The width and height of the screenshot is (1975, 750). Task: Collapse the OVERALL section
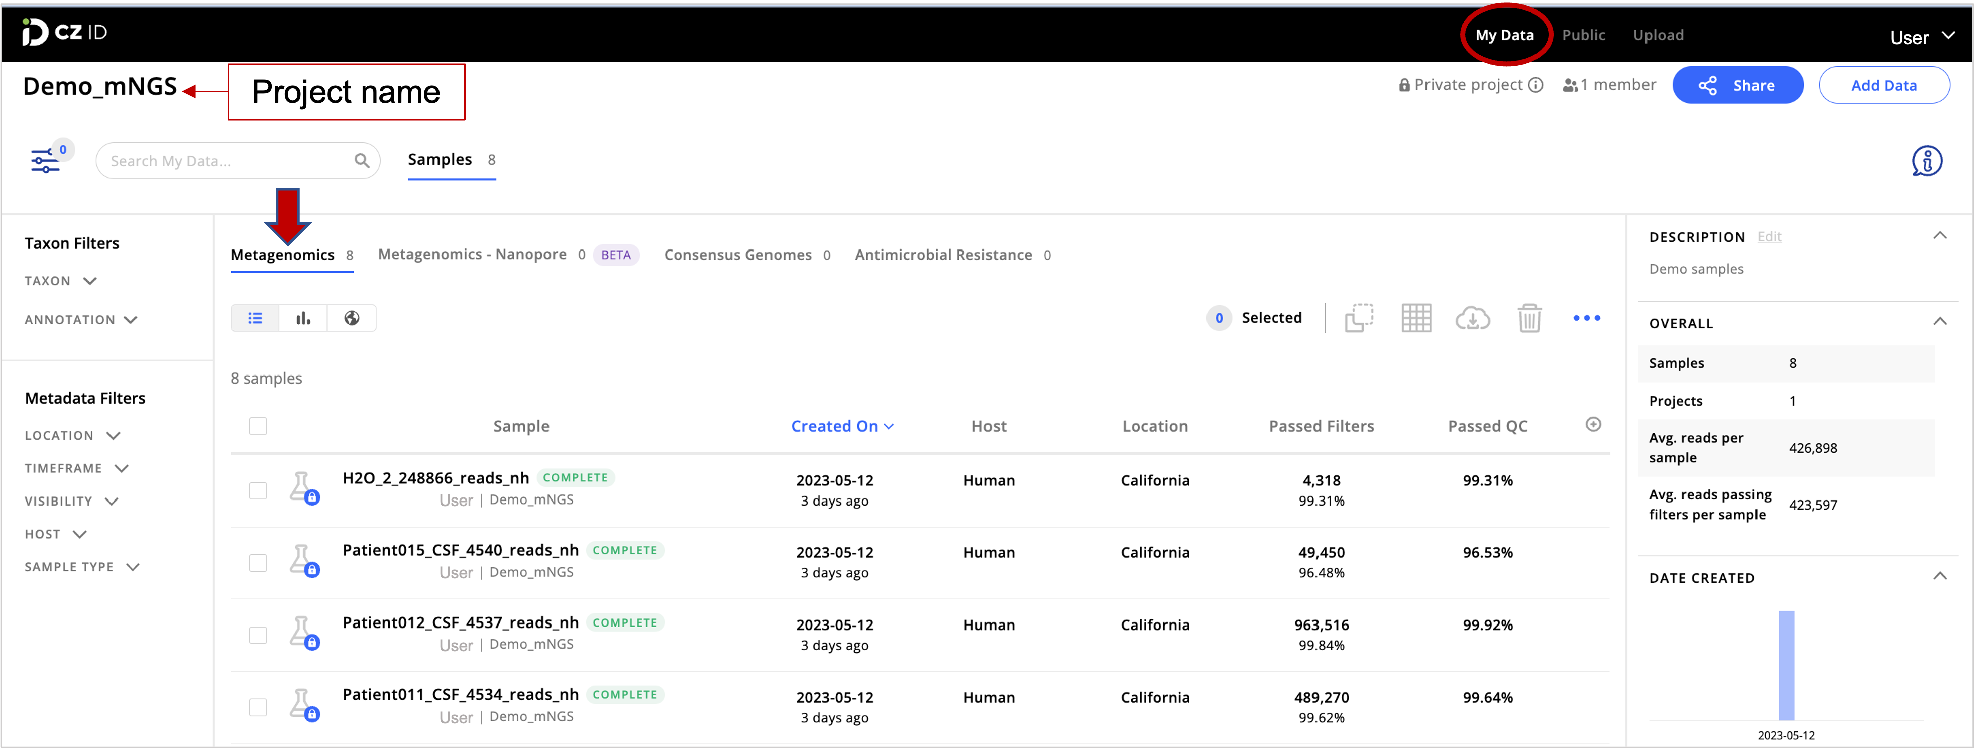coord(1940,322)
